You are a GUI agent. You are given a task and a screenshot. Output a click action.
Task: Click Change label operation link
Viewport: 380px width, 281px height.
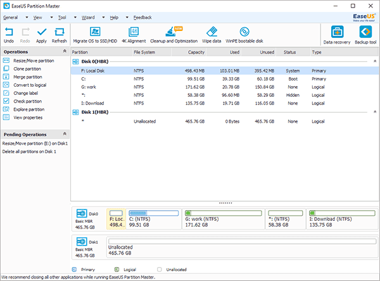(x=26, y=93)
